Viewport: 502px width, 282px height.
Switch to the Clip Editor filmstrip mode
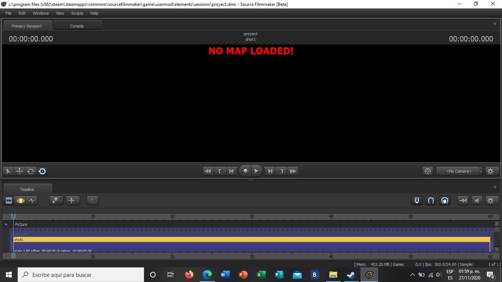(8, 200)
